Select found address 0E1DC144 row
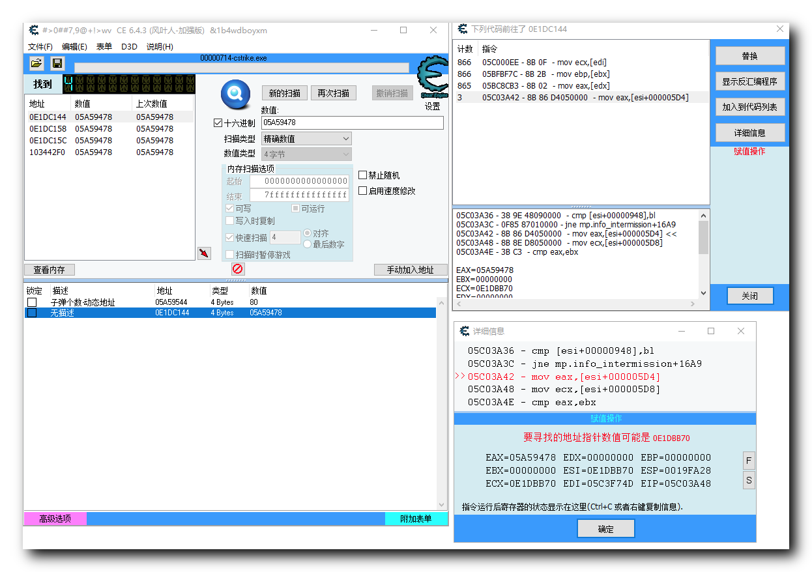This screenshot has width=812, height=572. 109,117
